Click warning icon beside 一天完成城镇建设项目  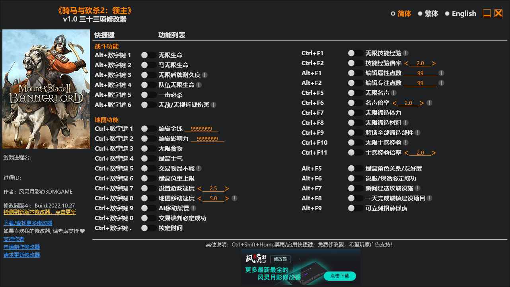click(430, 198)
